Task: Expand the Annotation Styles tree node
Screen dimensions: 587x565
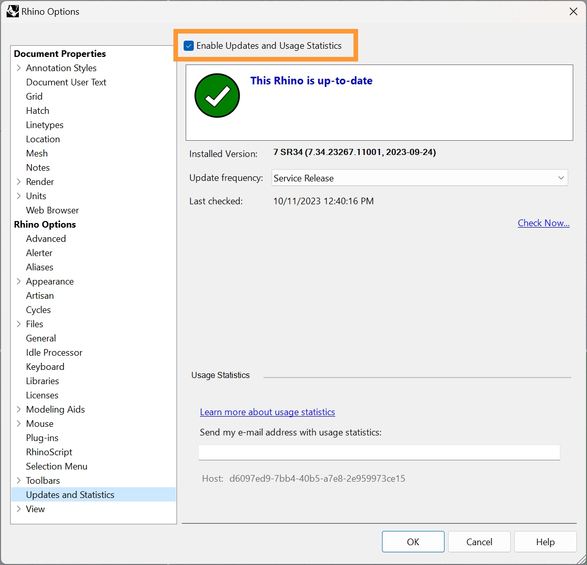Action: coord(19,68)
